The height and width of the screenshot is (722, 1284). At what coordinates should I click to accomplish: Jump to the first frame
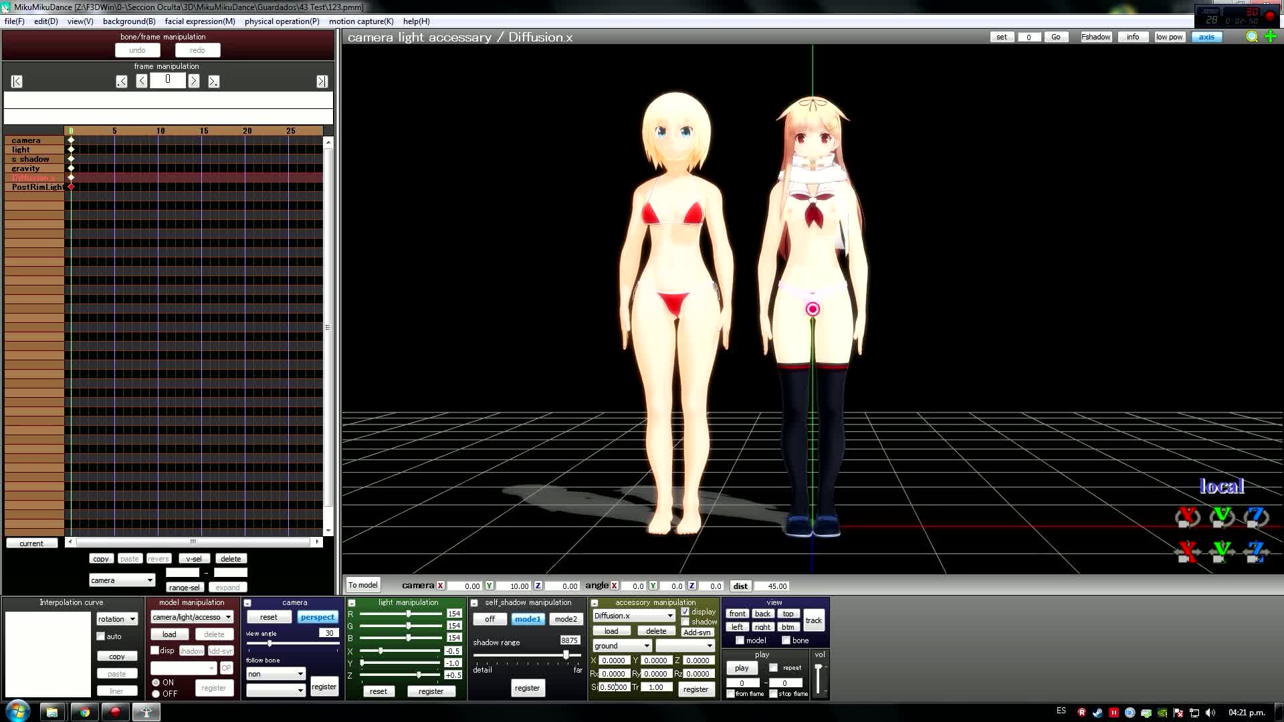point(17,82)
